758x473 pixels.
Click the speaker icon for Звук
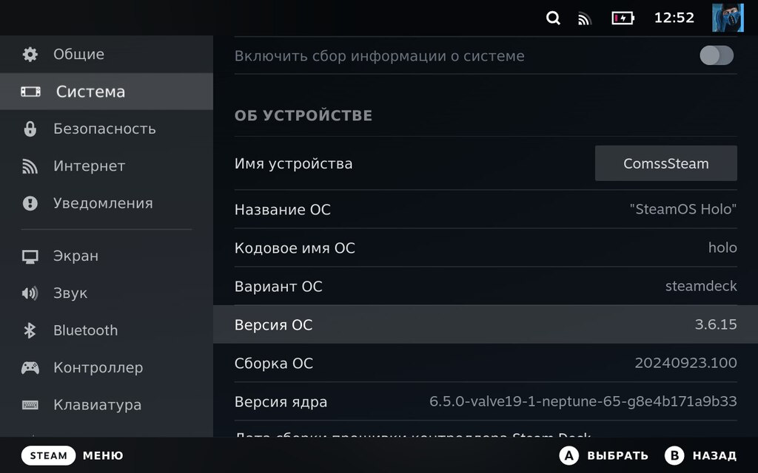[30, 293]
